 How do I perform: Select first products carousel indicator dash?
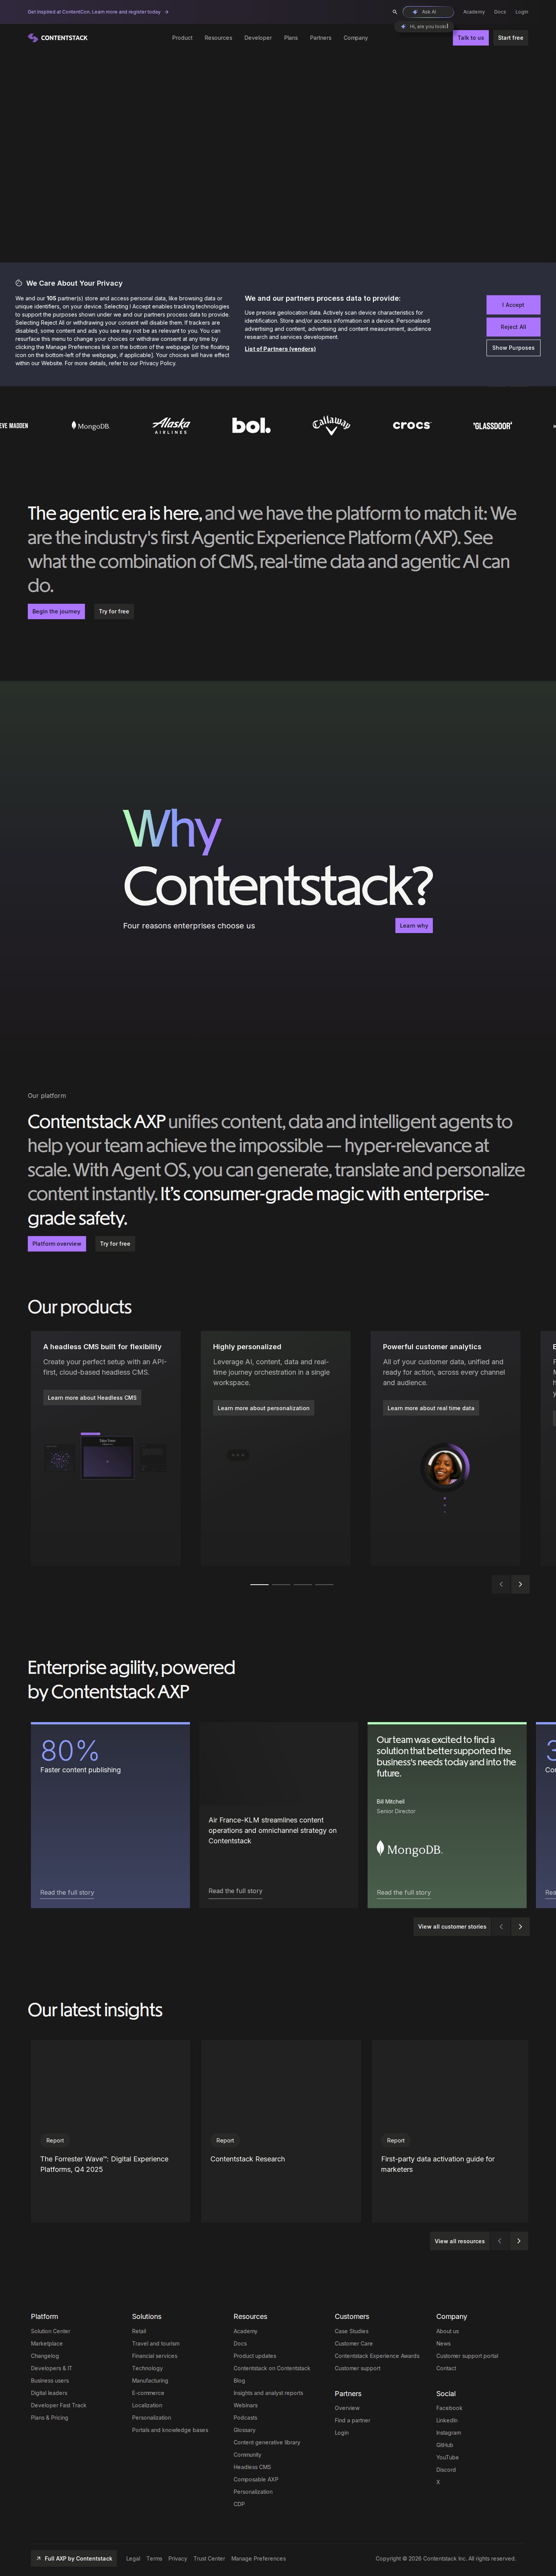[259, 1584]
